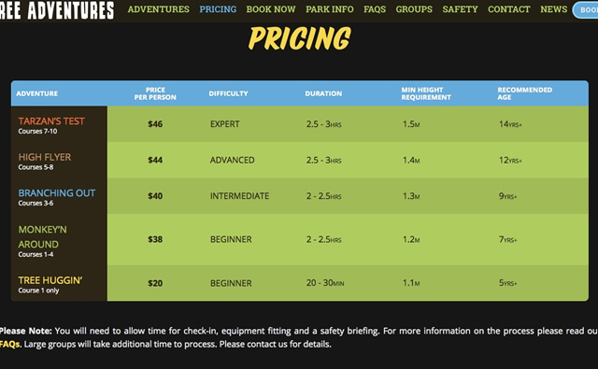This screenshot has width=598, height=369.
Task: Open the Adventures menu item
Action: click(x=158, y=9)
